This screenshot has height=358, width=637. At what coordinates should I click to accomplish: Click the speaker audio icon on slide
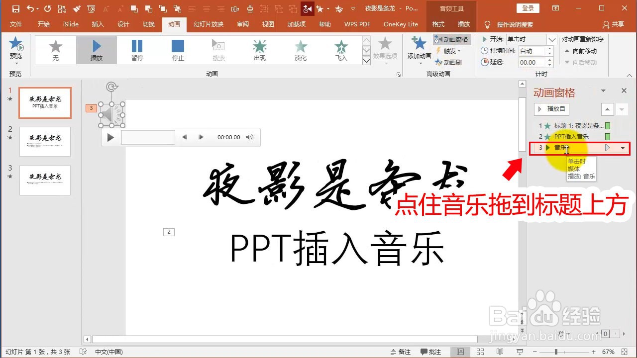tap(111, 115)
